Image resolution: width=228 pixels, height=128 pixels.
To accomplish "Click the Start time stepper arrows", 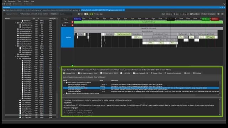I will (x=174, y=14).
